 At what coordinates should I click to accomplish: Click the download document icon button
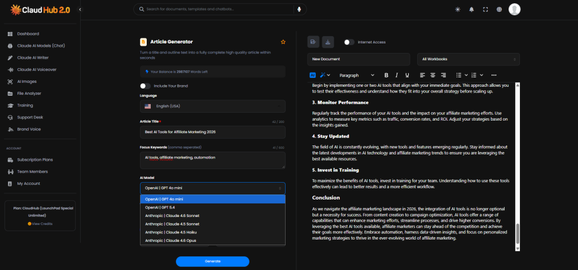(x=328, y=42)
